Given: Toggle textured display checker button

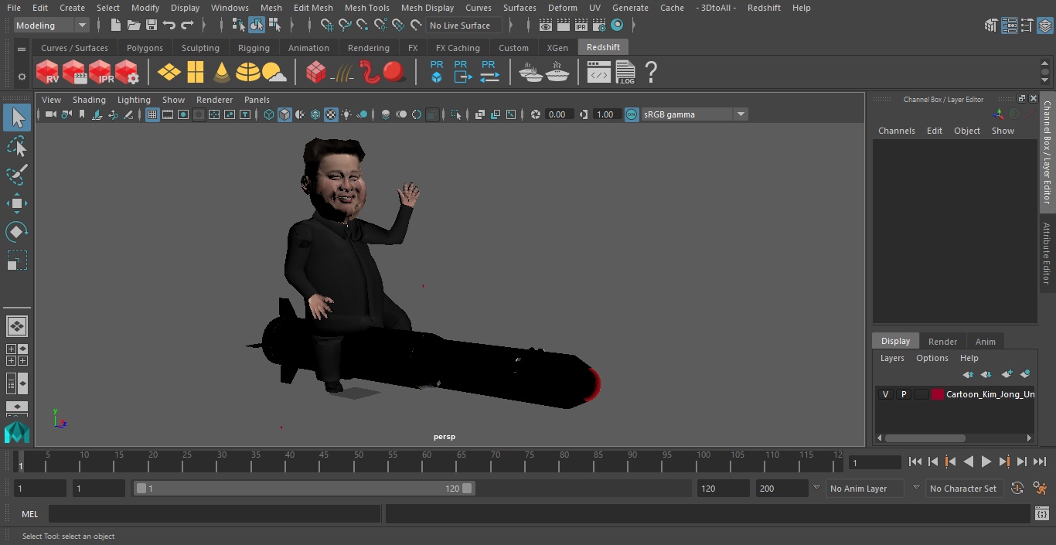Looking at the screenshot, I should 331,114.
